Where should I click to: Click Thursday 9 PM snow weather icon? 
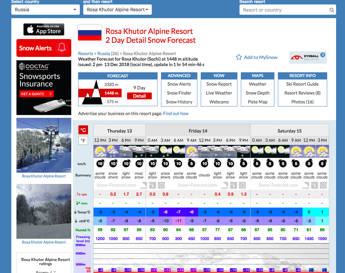click(139, 151)
